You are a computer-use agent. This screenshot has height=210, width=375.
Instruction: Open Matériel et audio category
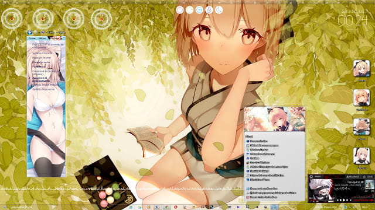tap(41, 62)
